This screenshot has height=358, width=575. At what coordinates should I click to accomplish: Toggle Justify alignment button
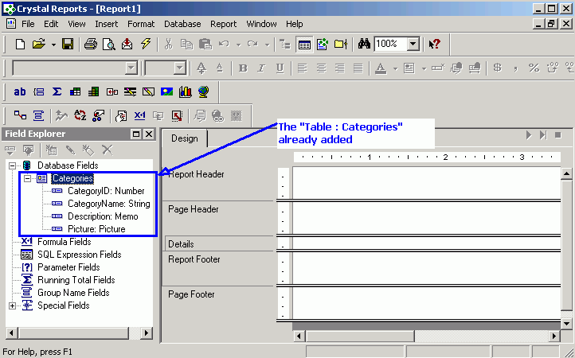click(x=358, y=68)
